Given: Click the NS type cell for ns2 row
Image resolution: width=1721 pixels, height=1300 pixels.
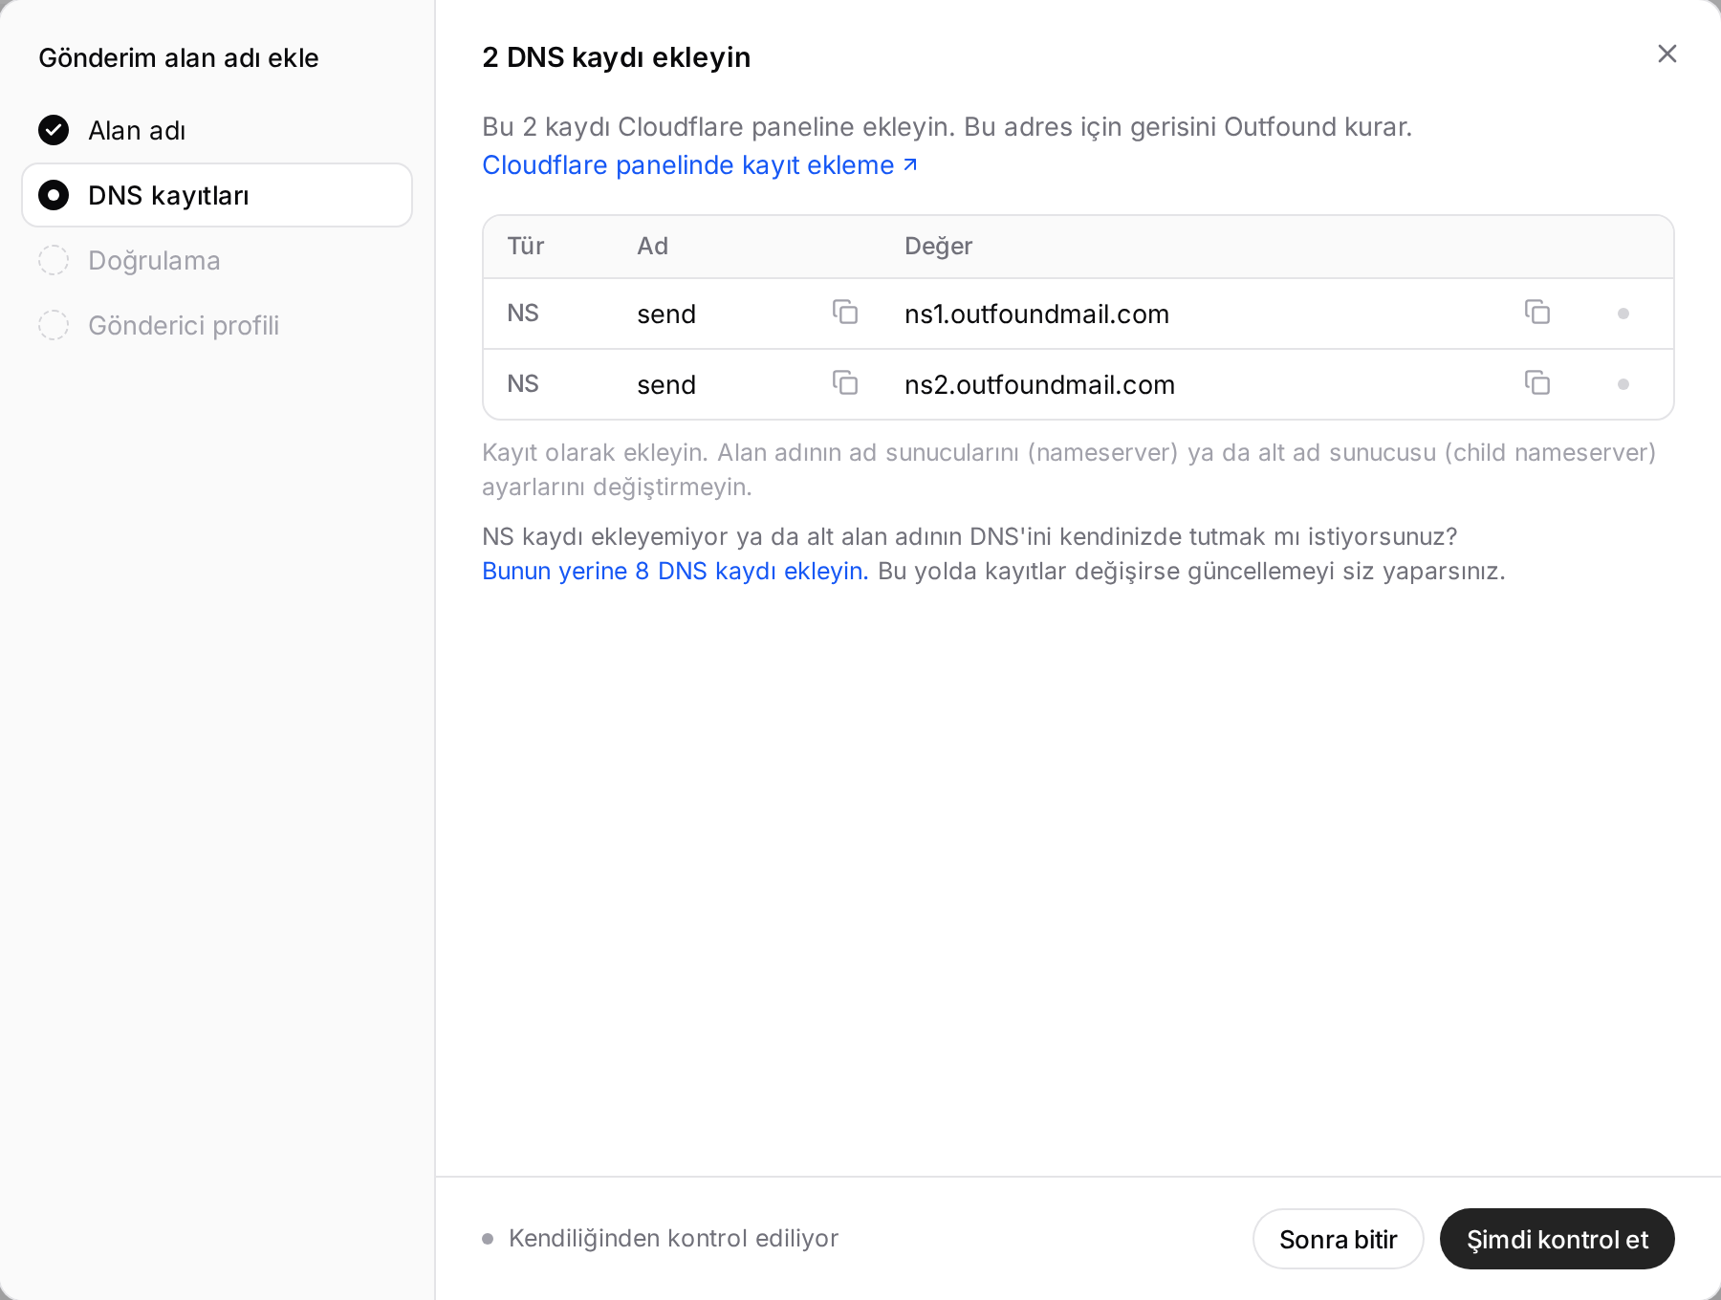Looking at the screenshot, I should coord(523,383).
